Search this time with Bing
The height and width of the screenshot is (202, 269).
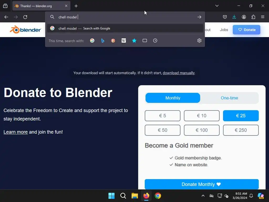(x=103, y=41)
